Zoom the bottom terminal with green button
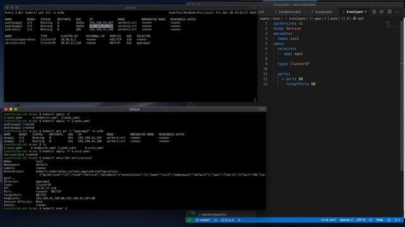The height and width of the screenshot is (227, 405). [16, 109]
